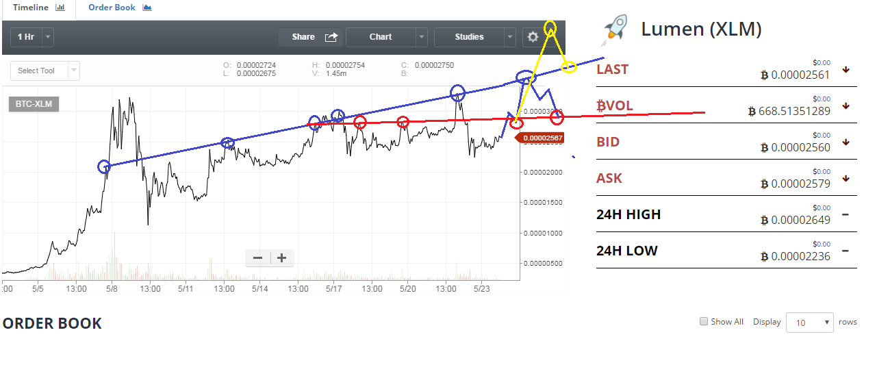Image resolution: width=877 pixels, height=365 pixels.
Task: Click the close price 0.00002750 readout
Action: [x=434, y=65]
